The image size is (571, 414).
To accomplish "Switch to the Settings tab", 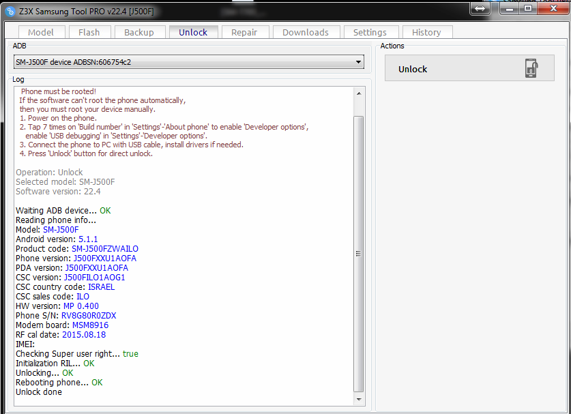I will pyautogui.click(x=370, y=32).
